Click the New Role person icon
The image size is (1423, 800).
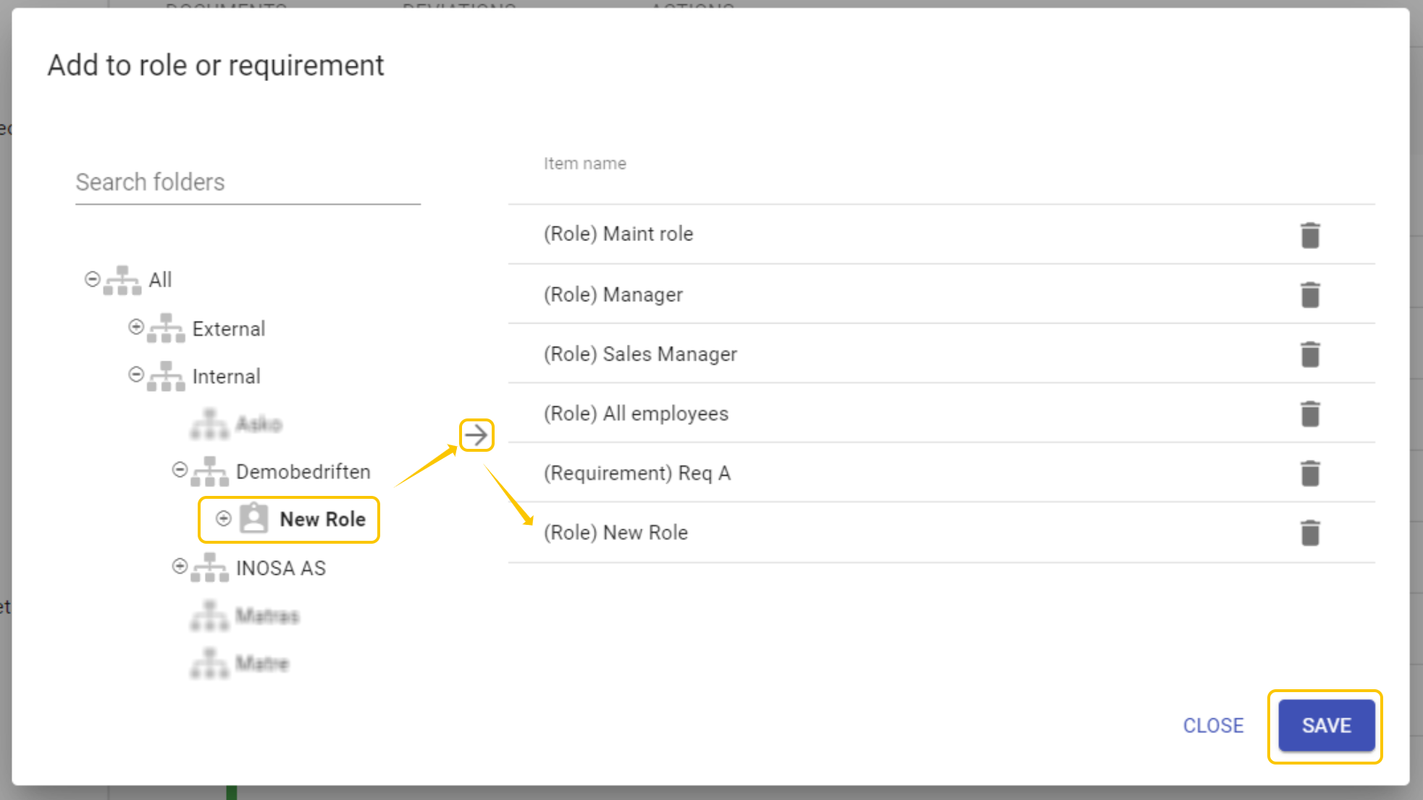coord(254,518)
